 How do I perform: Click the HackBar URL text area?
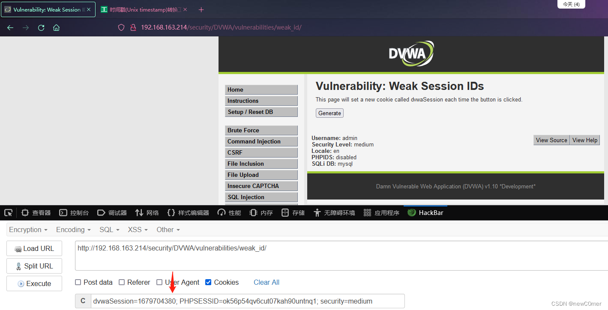pyautogui.click(x=341, y=256)
